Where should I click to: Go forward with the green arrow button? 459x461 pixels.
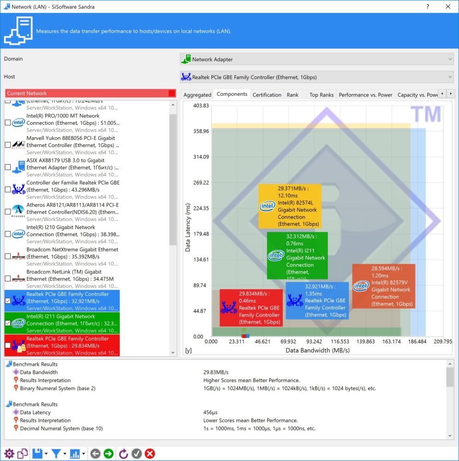pyautogui.click(x=108, y=454)
